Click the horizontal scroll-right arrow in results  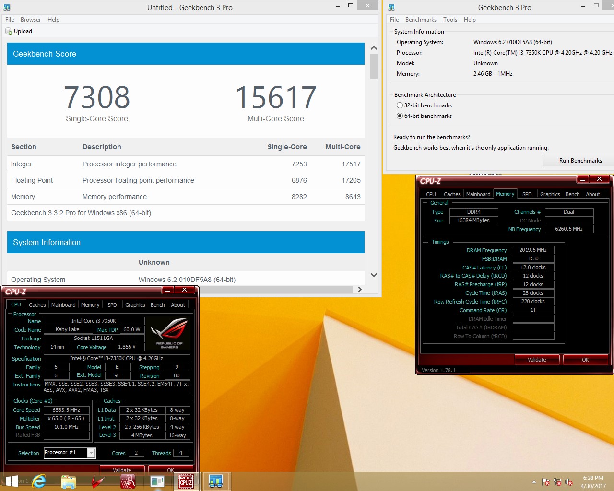pos(360,290)
